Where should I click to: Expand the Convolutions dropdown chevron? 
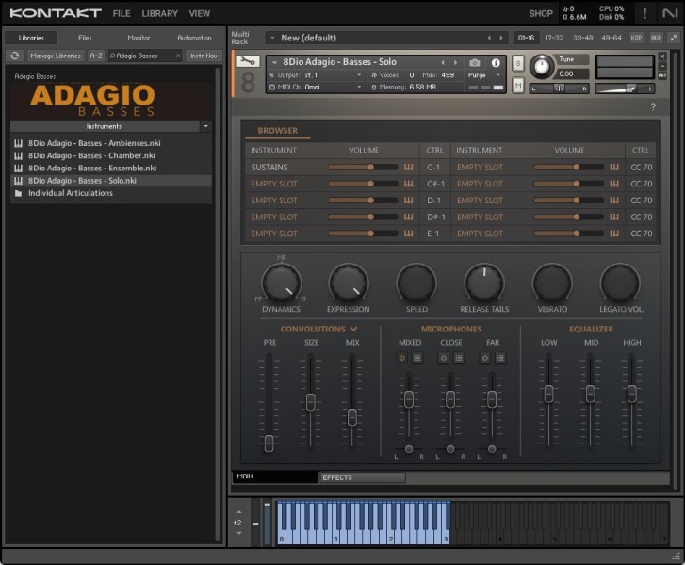coord(353,329)
